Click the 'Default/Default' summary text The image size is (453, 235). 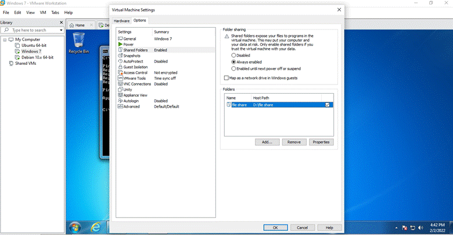pyautogui.click(x=167, y=107)
